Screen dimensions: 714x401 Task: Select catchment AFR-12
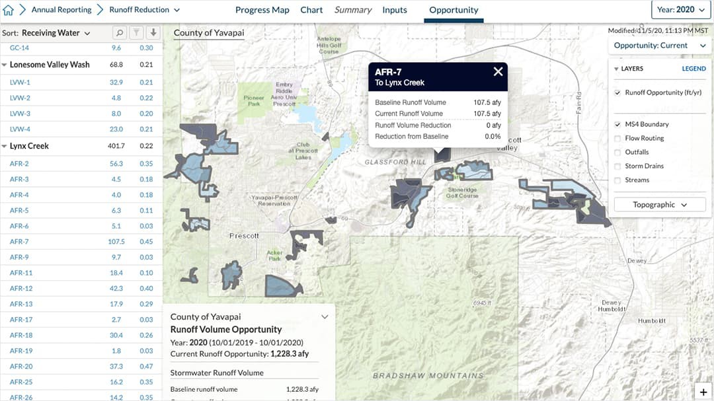pos(81,288)
